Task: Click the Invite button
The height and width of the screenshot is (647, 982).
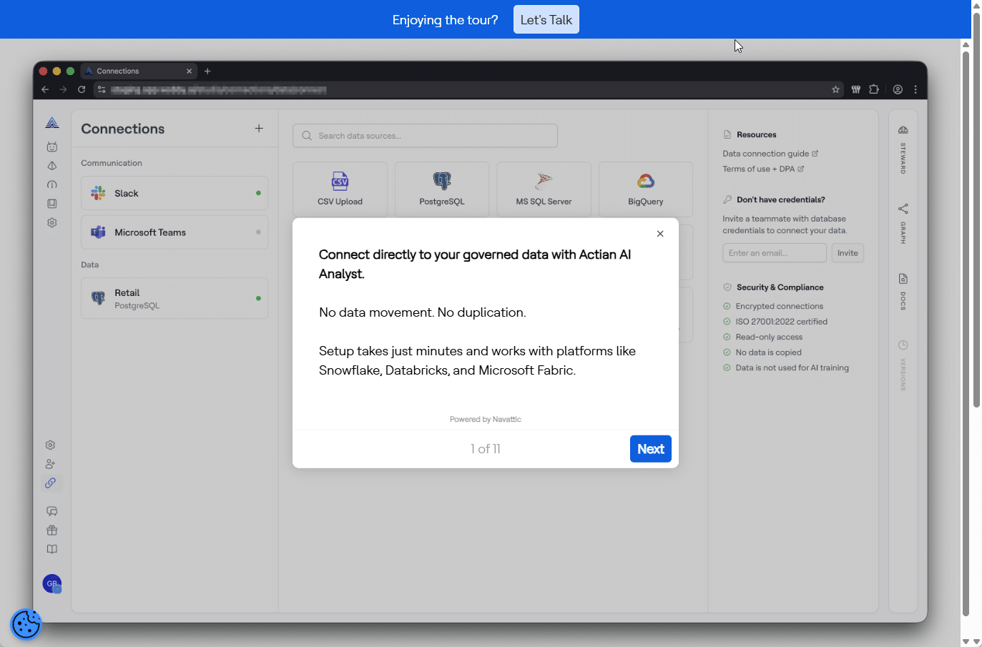Action: (848, 253)
